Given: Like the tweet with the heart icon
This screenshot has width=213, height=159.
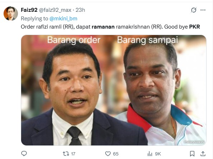Looking at the screenshot, I should pyautogui.click(x=108, y=154).
